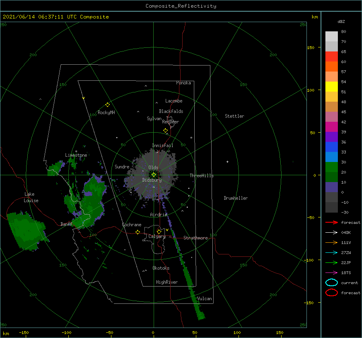Click the yellow diamond marker left of Calgary
The width and height of the screenshot is (362, 338).
coord(138,232)
